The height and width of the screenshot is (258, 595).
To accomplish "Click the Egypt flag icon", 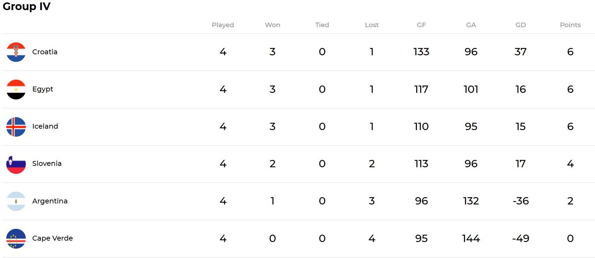I will tap(16, 89).
